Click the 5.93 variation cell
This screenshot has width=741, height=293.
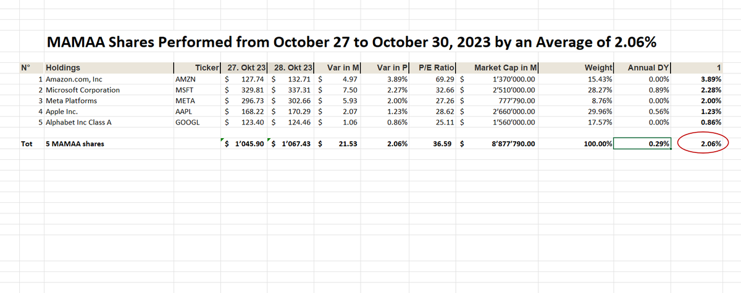338,100
